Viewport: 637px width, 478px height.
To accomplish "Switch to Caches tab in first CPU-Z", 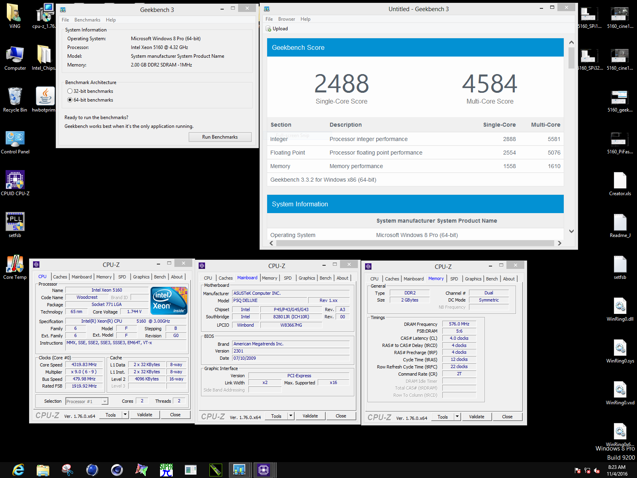I will coord(60,277).
